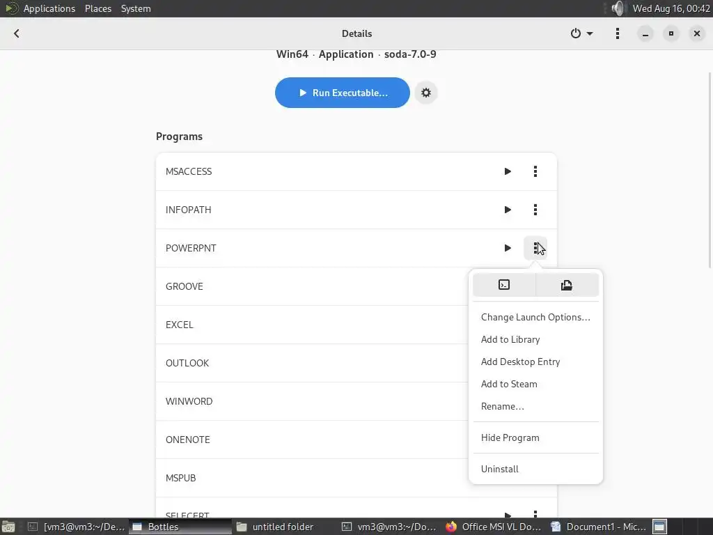Switch to vm3@vm3:~/Do... terminal taskbar item

(389, 527)
